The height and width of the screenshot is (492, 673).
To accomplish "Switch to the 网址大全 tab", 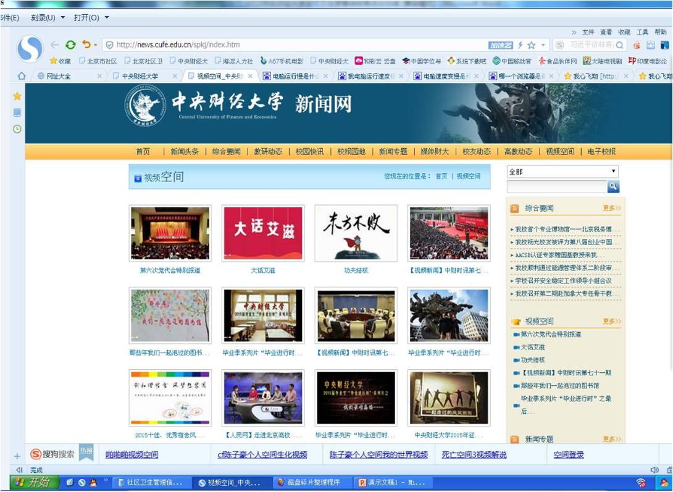I will click(x=69, y=76).
